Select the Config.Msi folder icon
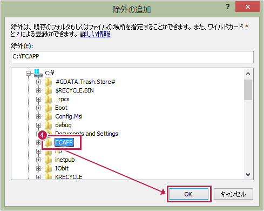Viewport: 264px width, 211px height. click(x=48, y=116)
